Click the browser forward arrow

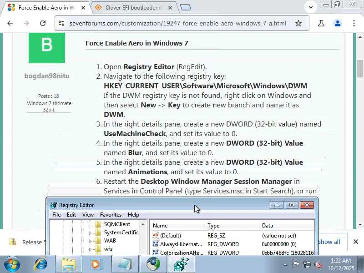click(26, 23)
